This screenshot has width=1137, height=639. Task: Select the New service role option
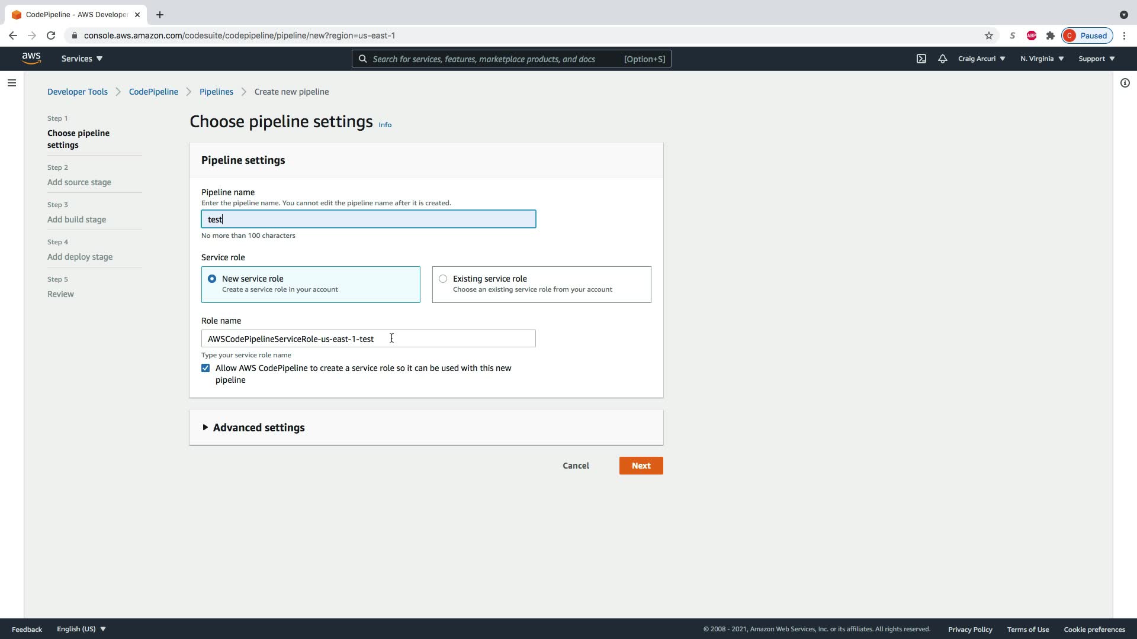point(212,279)
